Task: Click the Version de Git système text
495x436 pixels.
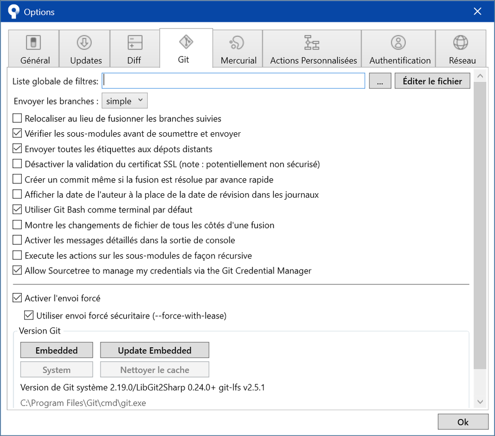Action: 142,387
